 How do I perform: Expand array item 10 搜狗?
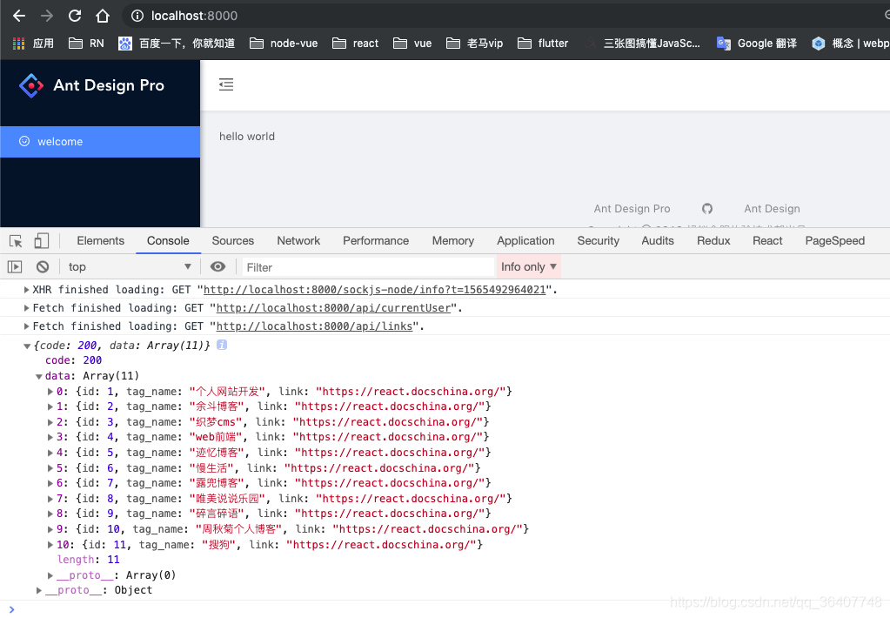point(50,545)
